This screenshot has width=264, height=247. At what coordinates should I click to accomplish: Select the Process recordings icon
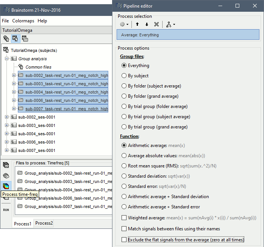[6, 165]
